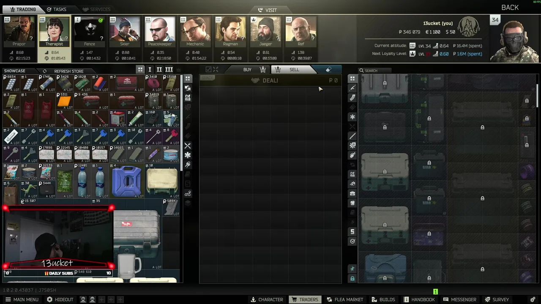Filter store by loyalty level I
This screenshot has width=541, height=304.
click(x=150, y=70)
